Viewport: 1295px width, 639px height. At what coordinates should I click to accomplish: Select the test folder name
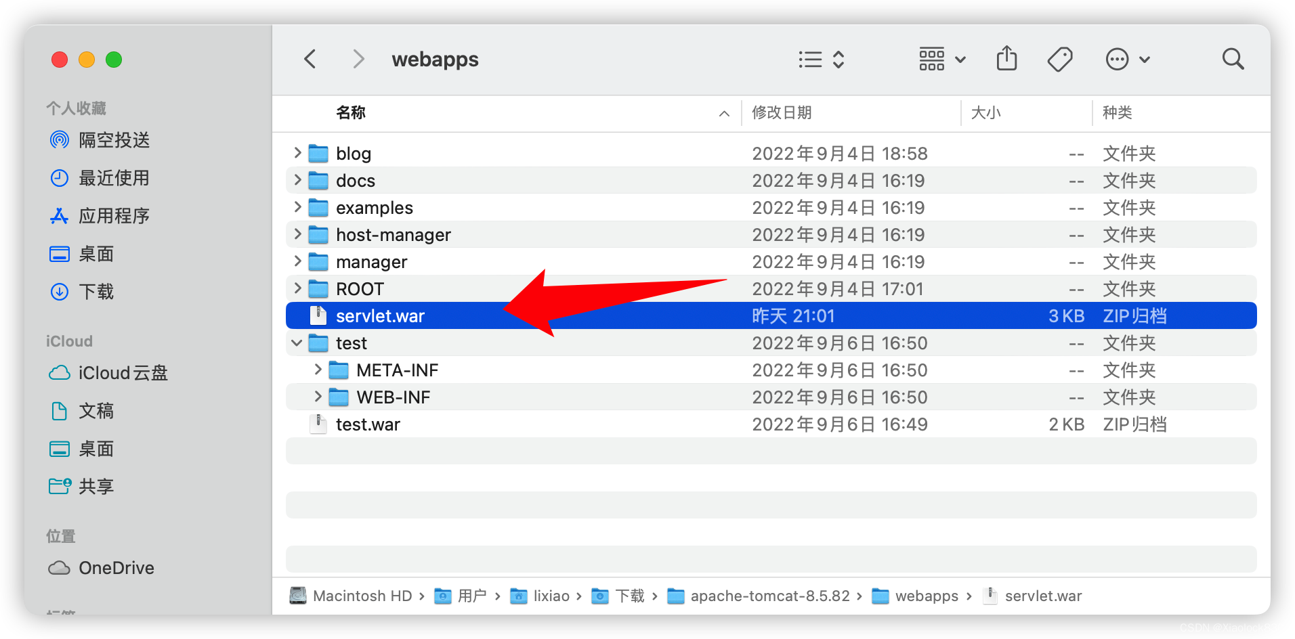point(352,343)
